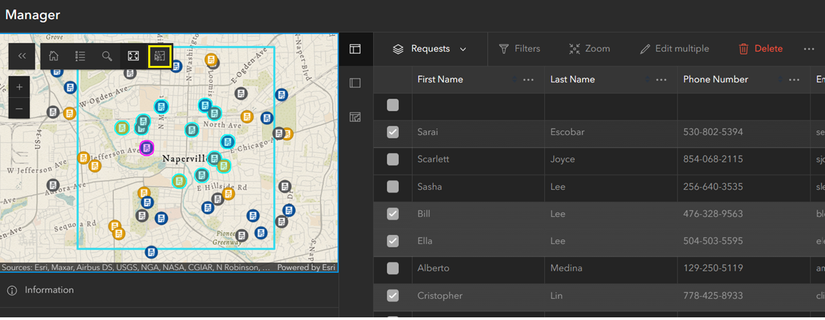
Task: Click the toolbar more options ellipsis
Action: [x=808, y=49]
